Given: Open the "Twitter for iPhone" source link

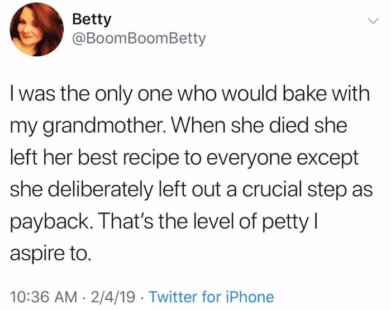Looking at the screenshot, I should point(213,297).
